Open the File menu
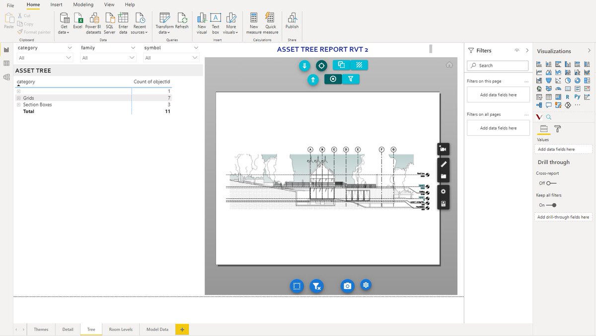The width and height of the screenshot is (596, 336). [x=10, y=4]
